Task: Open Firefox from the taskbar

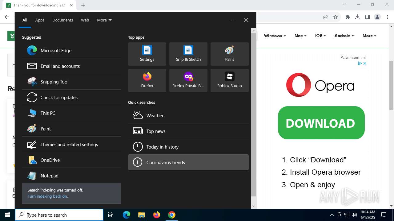Action: (157, 215)
